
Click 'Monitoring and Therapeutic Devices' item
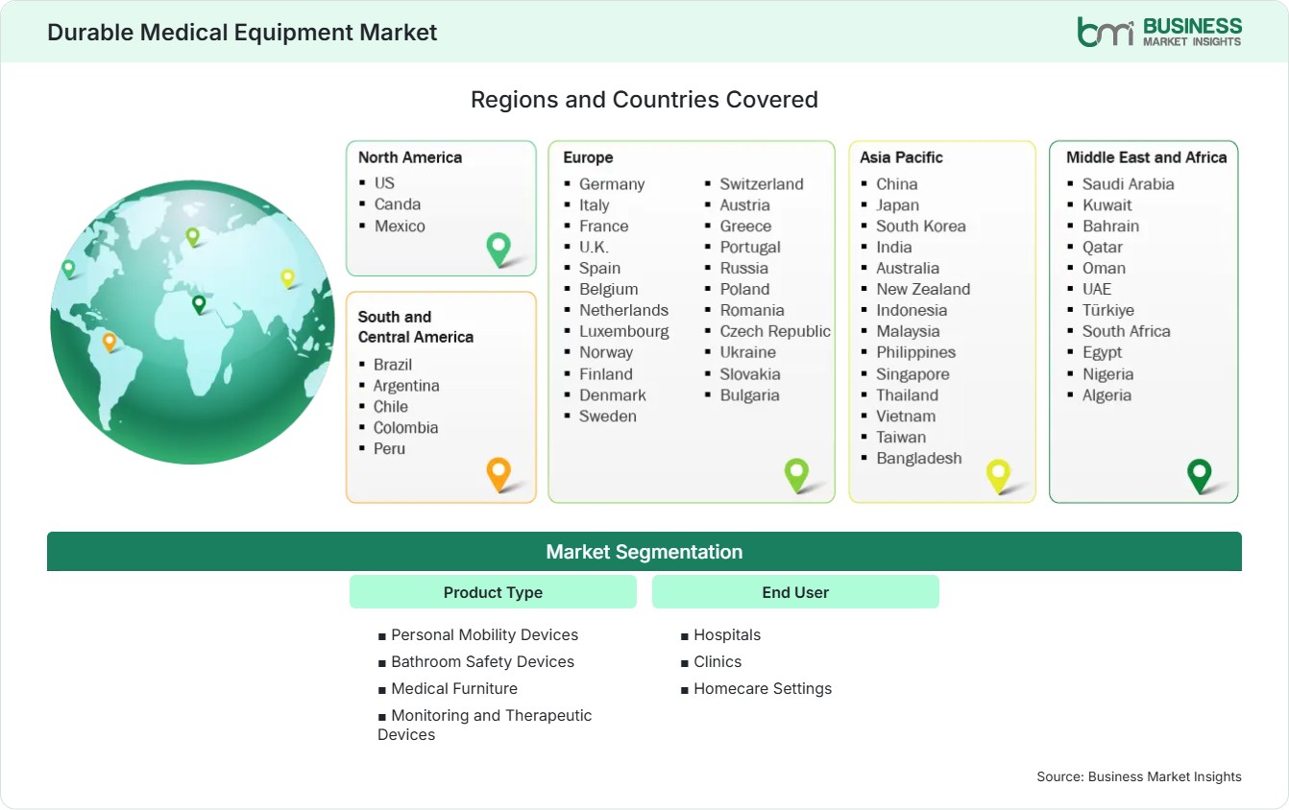pyautogui.click(x=485, y=725)
